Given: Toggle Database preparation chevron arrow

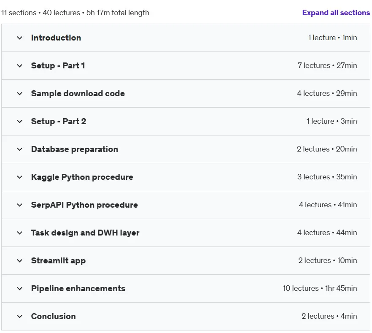Looking at the screenshot, I should tap(20, 149).
